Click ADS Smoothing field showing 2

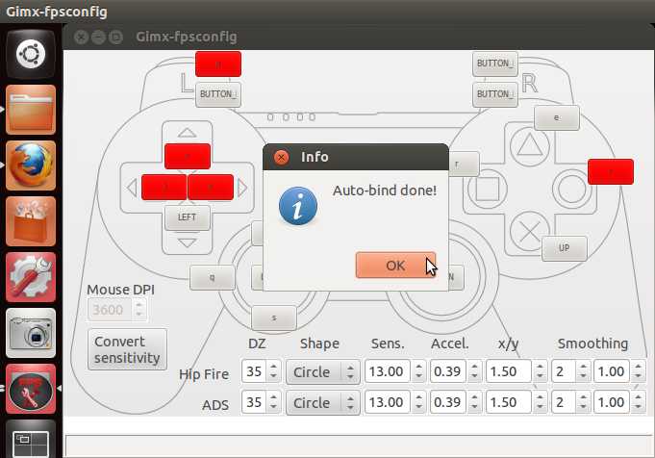pyautogui.click(x=564, y=402)
